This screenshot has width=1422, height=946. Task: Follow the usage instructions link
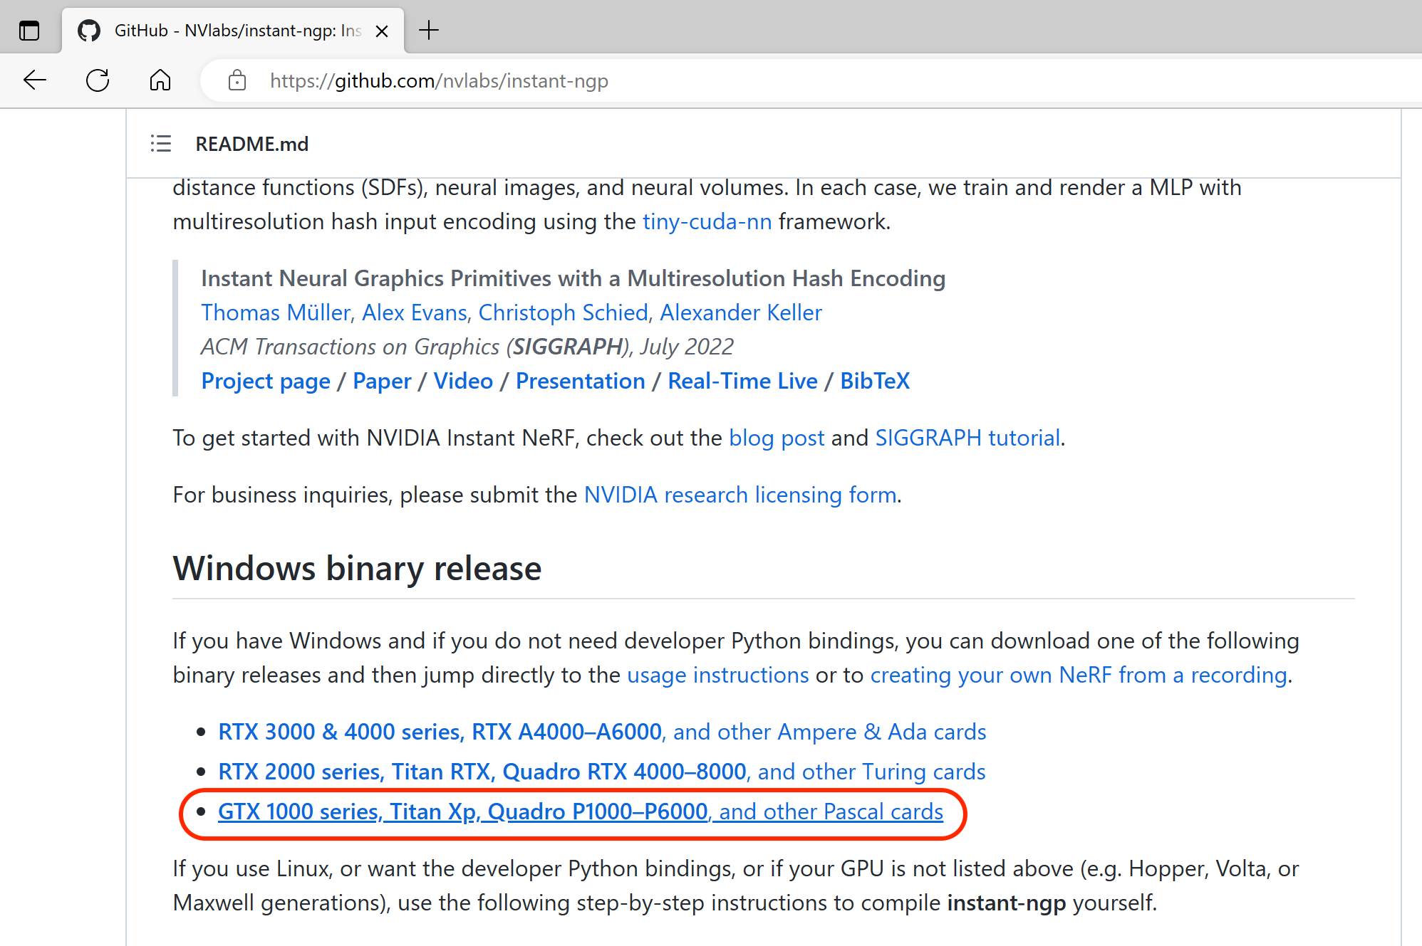coord(717,675)
